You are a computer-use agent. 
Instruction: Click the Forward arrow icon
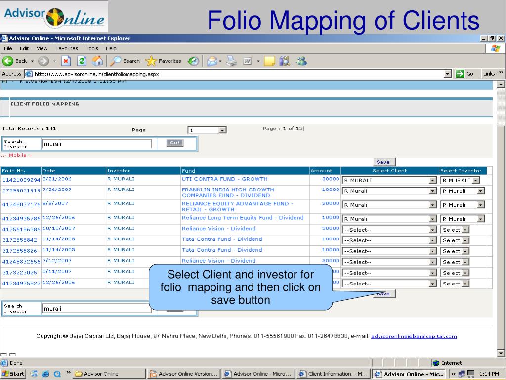(43, 61)
